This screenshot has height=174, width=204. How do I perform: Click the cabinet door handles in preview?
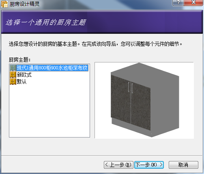pyautogui.click(x=131, y=87)
